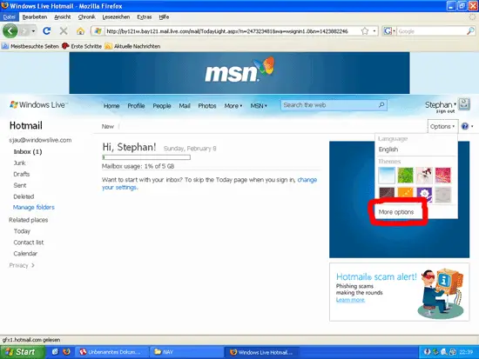Click the sign out link

(x=445, y=111)
